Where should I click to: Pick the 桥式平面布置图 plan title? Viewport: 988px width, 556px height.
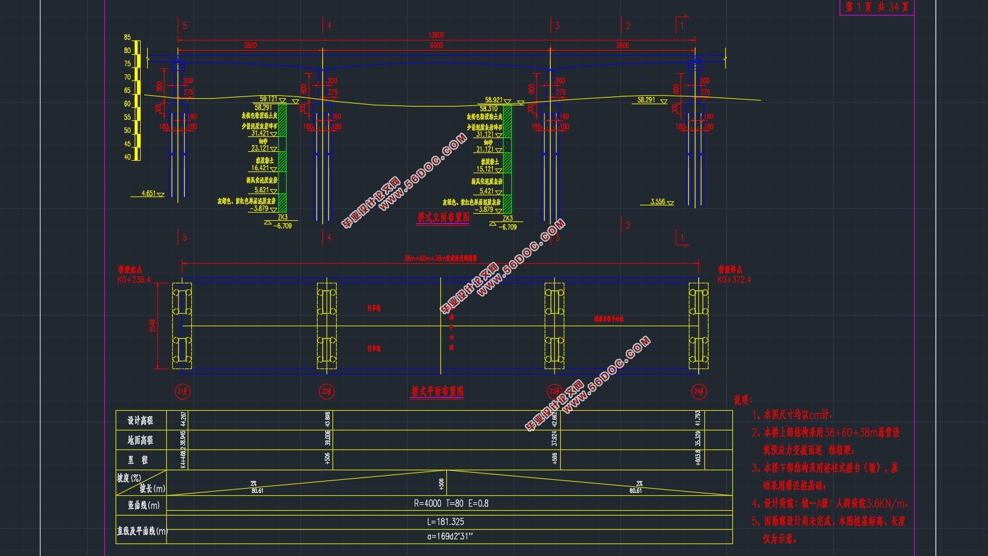click(x=437, y=392)
